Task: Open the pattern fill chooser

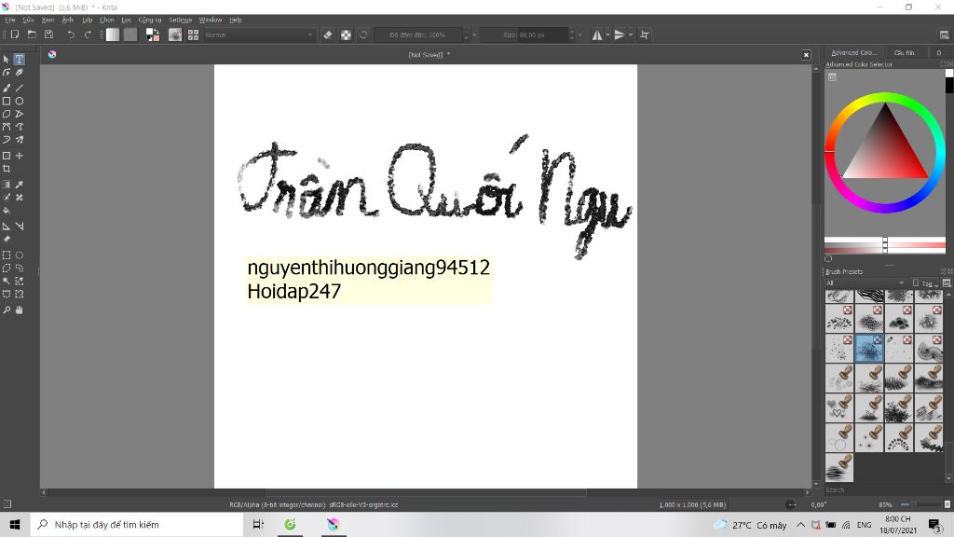Action: pos(130,34)
